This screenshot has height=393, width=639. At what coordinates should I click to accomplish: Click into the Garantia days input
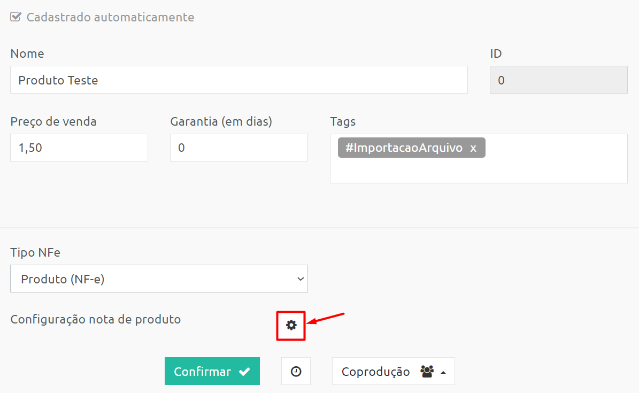[239, 148]
